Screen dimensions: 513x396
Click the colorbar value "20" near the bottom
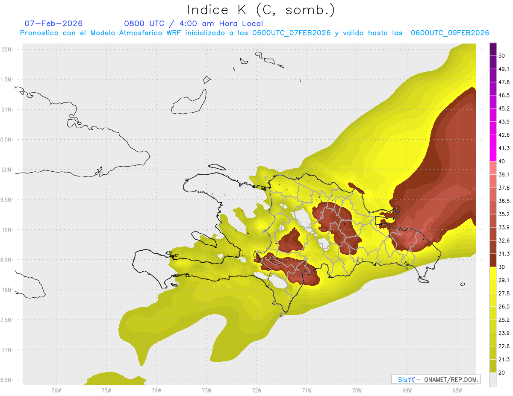(x=502, y=373)
